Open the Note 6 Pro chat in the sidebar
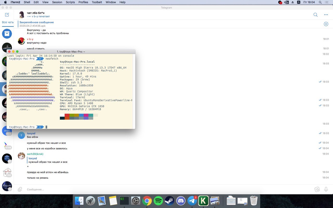Viewport: 333px width, 208px height. click(7, 186)
